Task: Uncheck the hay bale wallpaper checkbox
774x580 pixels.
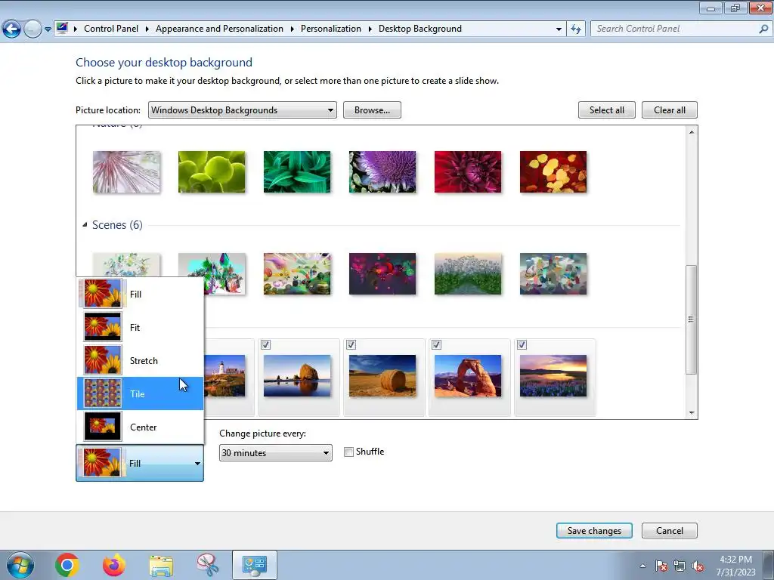Action: pyautogui.click(x=351, y=344)
